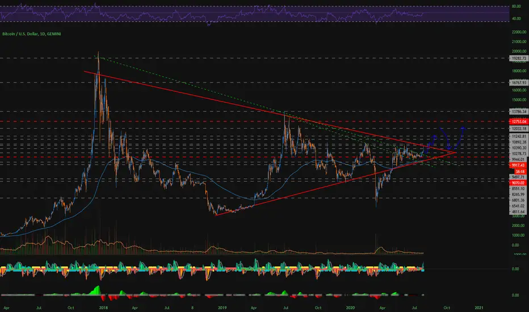Click the 6541.02 price level label

click(x=519, y=206)
